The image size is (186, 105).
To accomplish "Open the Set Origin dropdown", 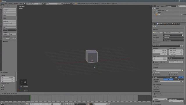I will coord(10,30).
